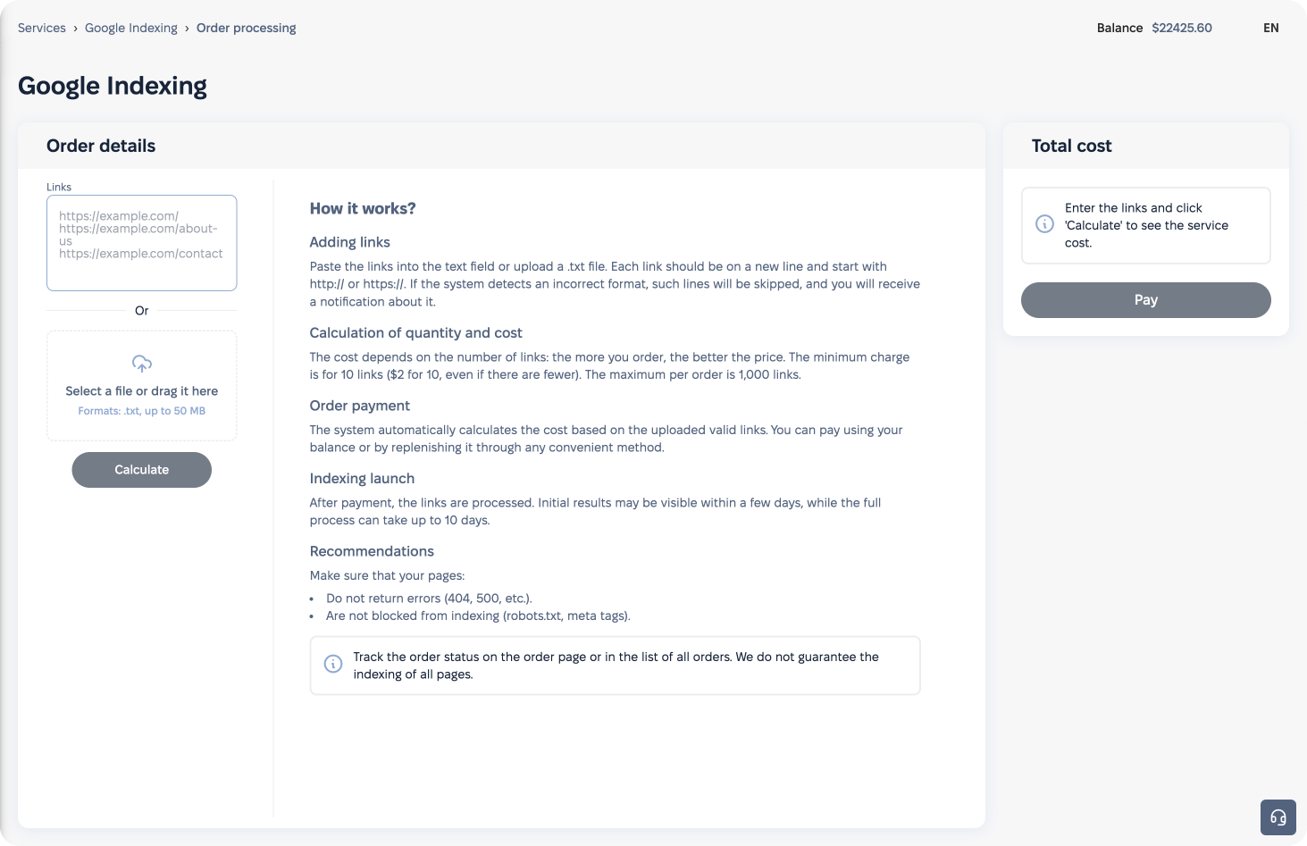Viewport: 1307px width, 846px height.
Task: Click the 'How it works?' heading
Action: pos(362,208)
